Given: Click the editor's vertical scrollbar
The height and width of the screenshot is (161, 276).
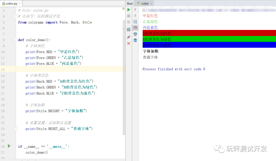Looking at the screenshot, I should pyautogui.click(x=124, y=77).
